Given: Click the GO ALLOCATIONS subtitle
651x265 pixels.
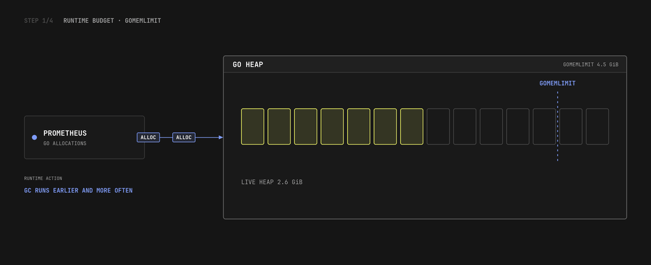Looking at the screenshot, I should [65, 144].
